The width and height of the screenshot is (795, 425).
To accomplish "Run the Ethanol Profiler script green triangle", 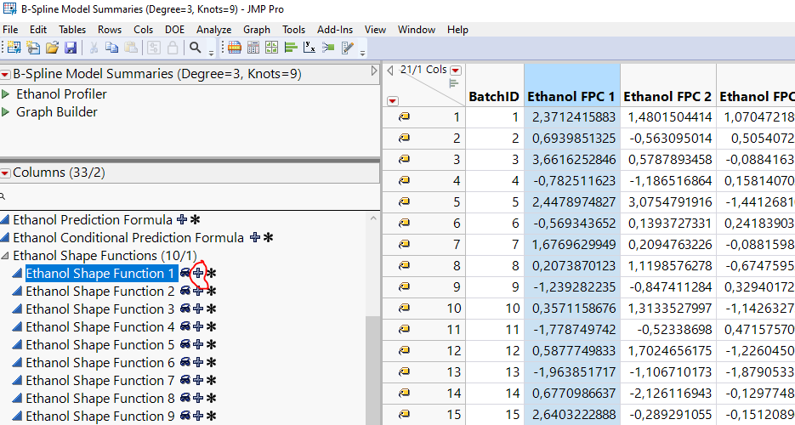I will pos(6,93).
